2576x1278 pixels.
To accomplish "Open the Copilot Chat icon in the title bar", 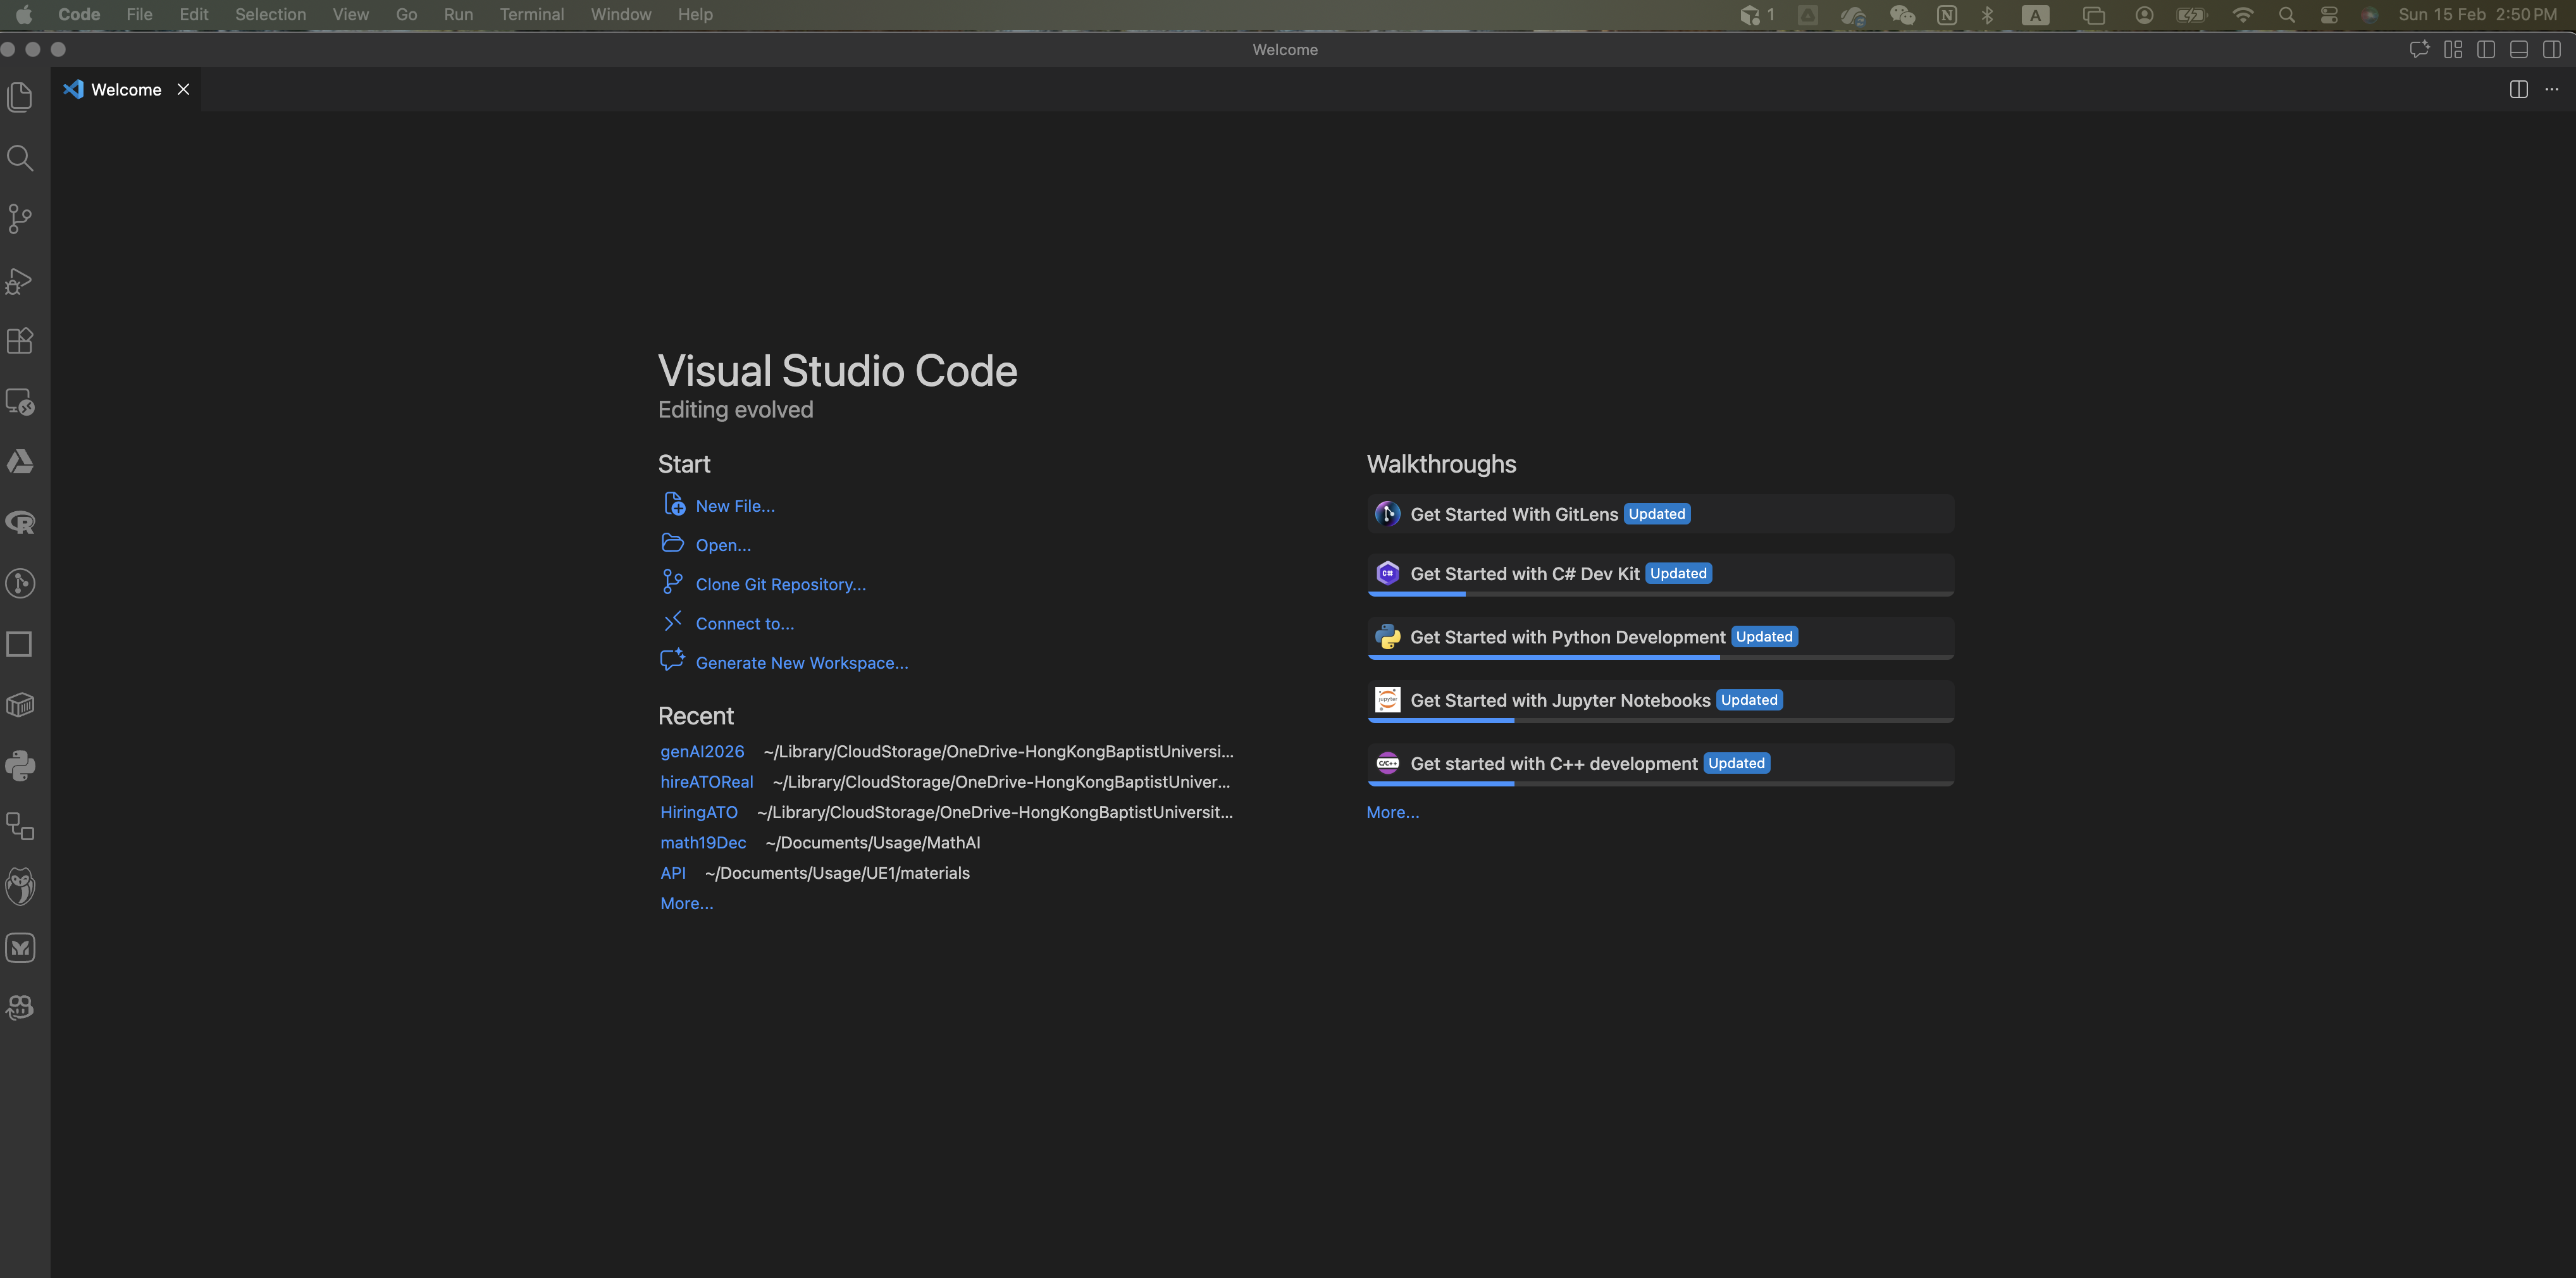I will coord(2421,49).
